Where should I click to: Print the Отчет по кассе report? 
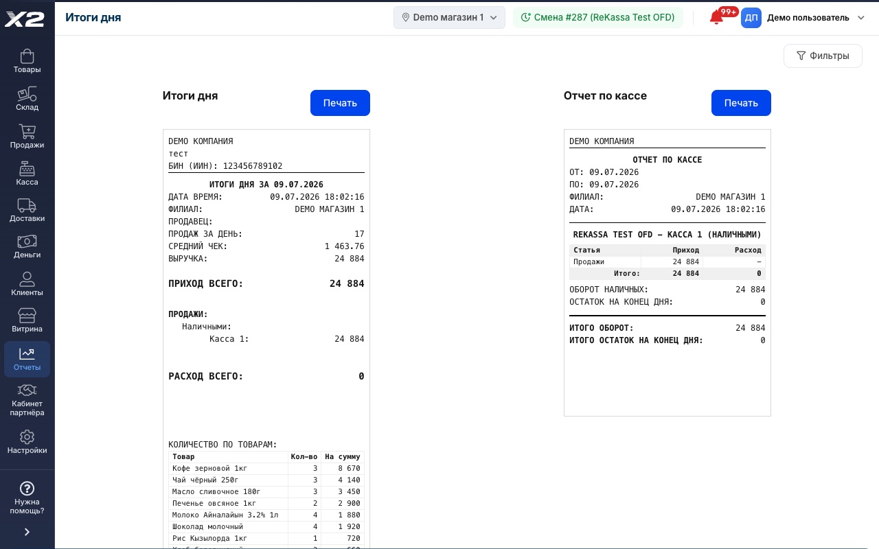[741, 103]
